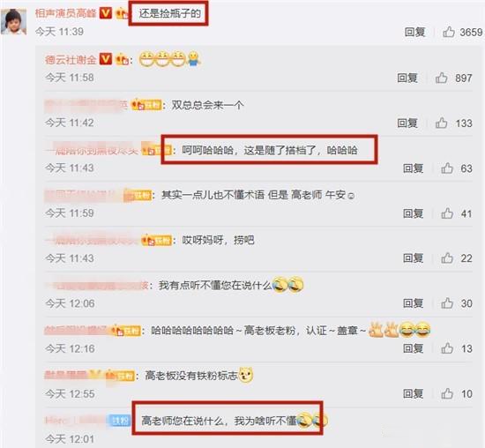Click the verified badge next to 德云社谢金

(106, 58)
